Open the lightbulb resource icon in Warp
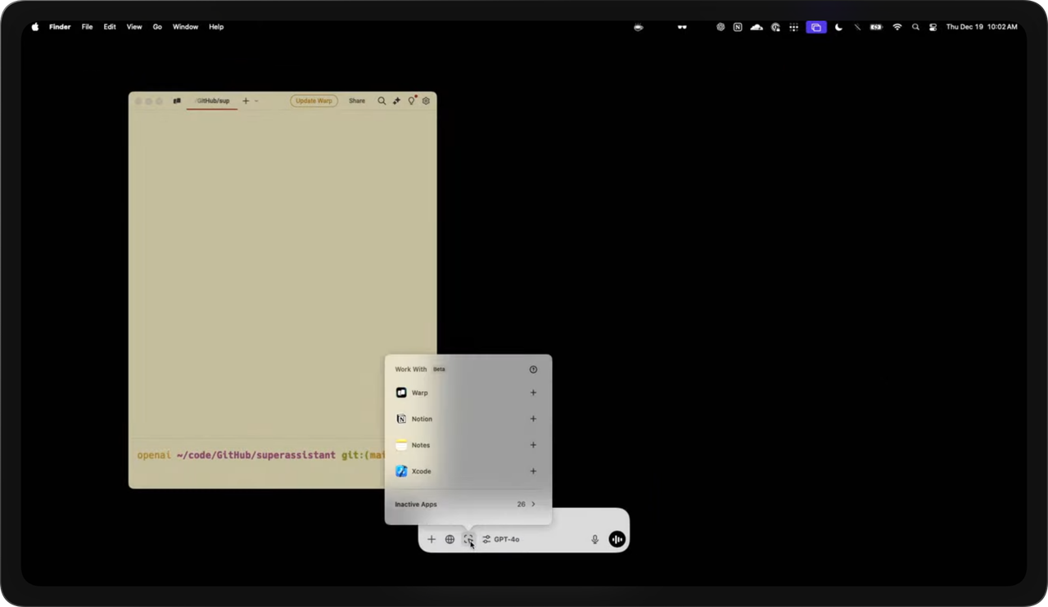This screenshot has width=1048, height=607. pos(412,101)
